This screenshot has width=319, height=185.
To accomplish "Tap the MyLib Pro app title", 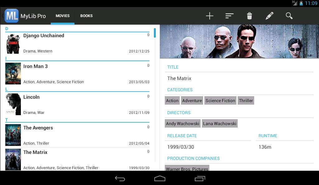I will (x=33, y=16).
